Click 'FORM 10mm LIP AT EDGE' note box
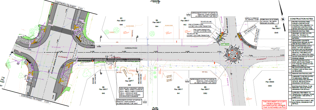 pos(269,21)
